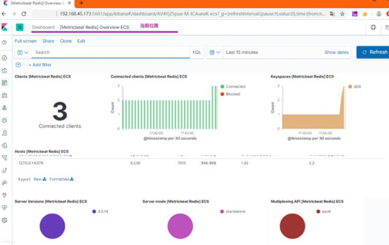Click the Search query input field
Screen dimensions: 389x245
pos(111,52)
